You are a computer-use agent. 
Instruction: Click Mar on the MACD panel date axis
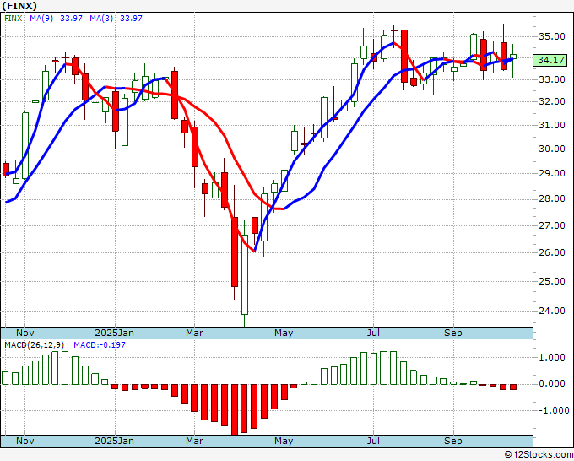pyautogui.click(x=194, y=441)
